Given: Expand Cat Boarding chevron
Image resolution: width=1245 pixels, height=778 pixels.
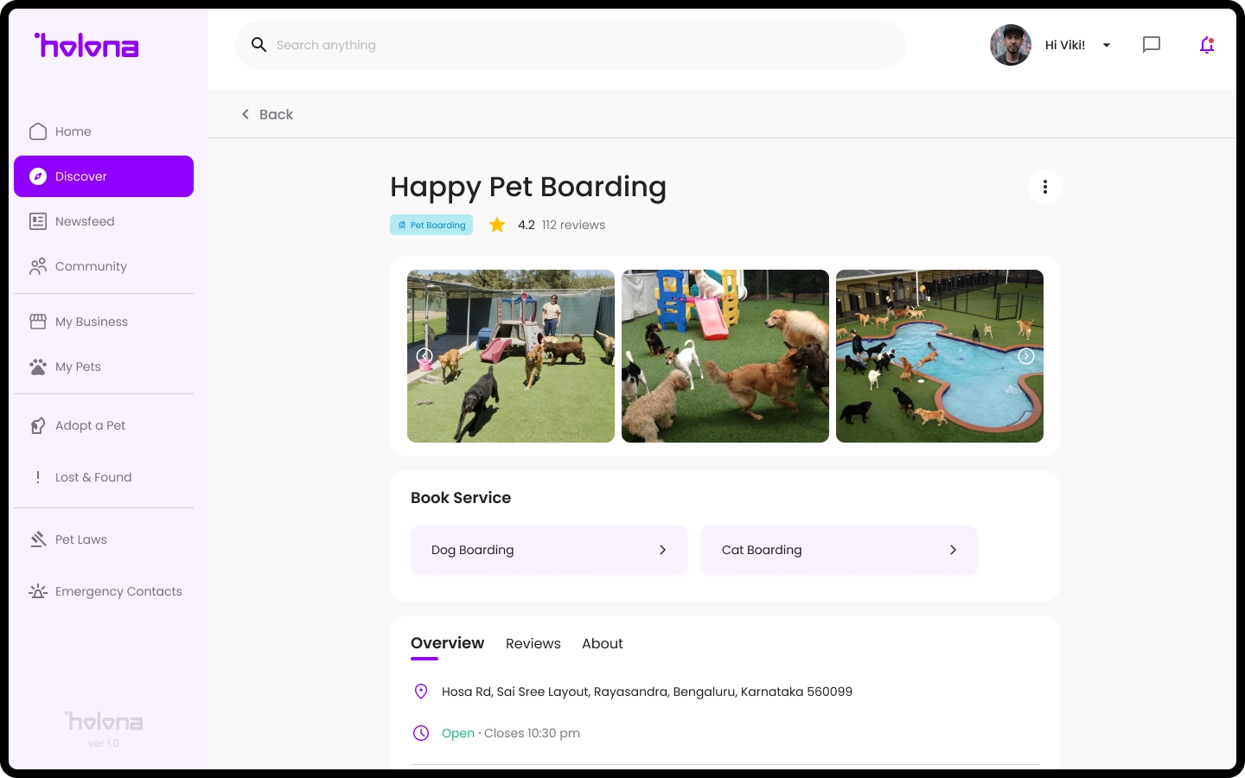Looking at the screenshot, I should (x=954, y=550).
